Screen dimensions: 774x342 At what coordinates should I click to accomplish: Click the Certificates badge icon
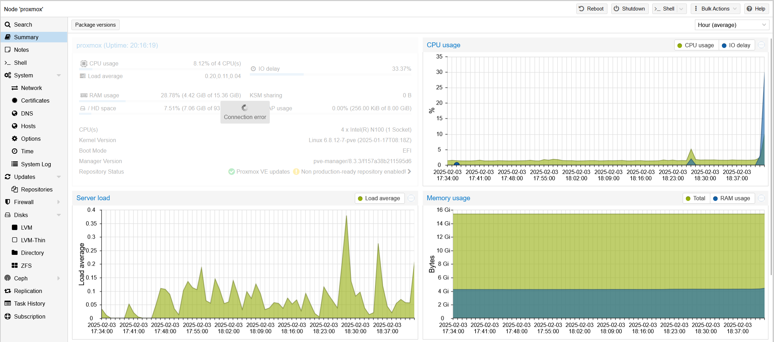point(15,100)
